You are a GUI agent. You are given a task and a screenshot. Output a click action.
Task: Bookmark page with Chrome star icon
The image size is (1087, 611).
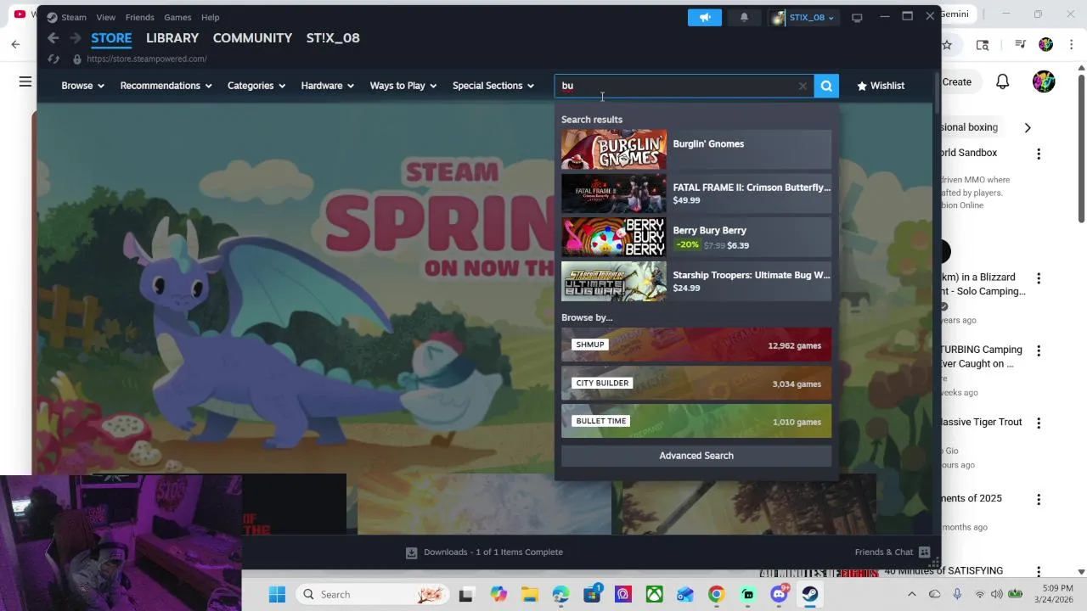(x=948, y=44)
